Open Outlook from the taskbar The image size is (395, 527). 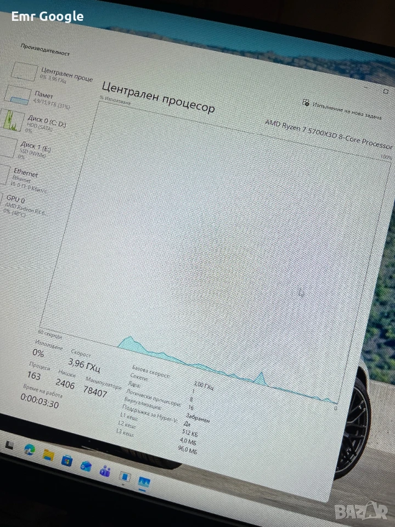[x=86, y=466]
